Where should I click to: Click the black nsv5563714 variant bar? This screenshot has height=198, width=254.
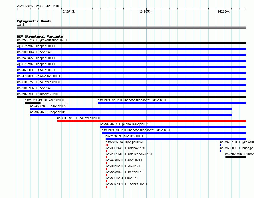131,43
